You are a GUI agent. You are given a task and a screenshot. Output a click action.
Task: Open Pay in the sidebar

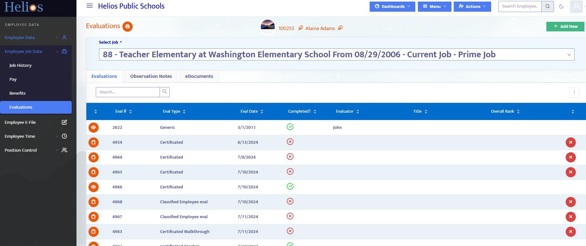click(13, 79)
